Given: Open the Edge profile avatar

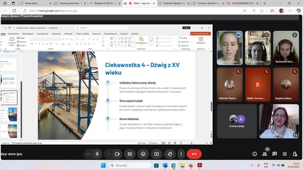Looking at the screenshot, I should click(281, 11).
